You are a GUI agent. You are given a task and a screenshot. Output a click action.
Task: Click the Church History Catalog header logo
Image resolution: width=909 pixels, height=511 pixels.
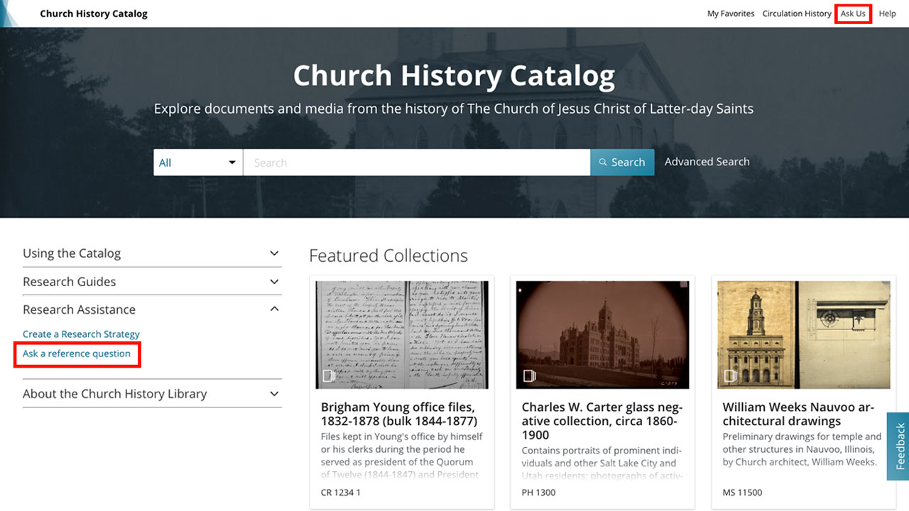94,13
